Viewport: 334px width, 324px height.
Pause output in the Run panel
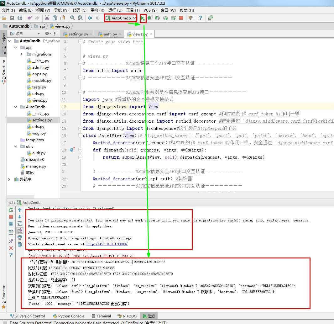11,224
